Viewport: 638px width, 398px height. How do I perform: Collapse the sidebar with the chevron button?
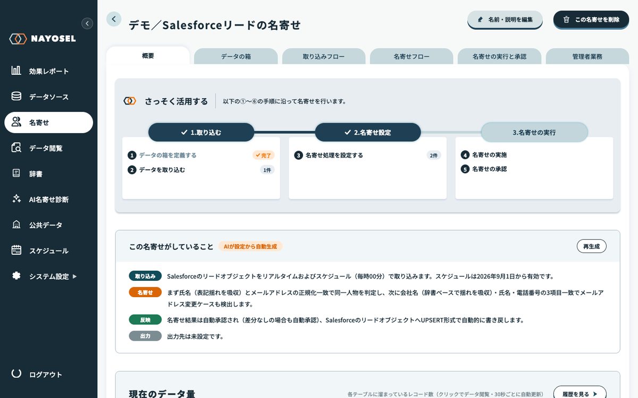[x=87, y=23]
